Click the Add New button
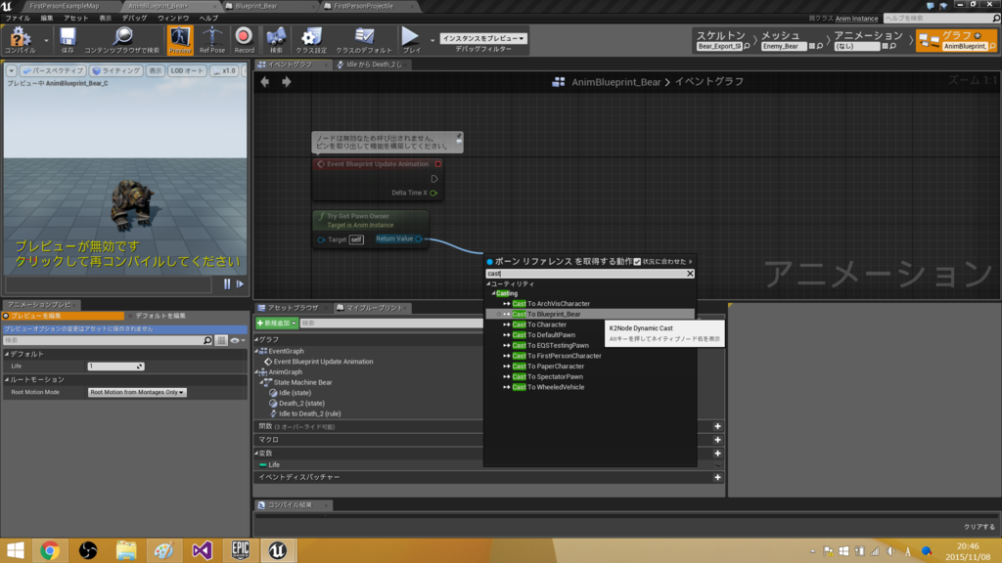 pyautogui.click(x=276, y=323)
